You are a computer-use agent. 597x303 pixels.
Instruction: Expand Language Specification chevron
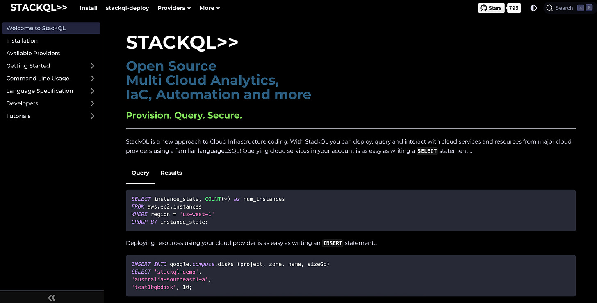click(x=93, y=91)
